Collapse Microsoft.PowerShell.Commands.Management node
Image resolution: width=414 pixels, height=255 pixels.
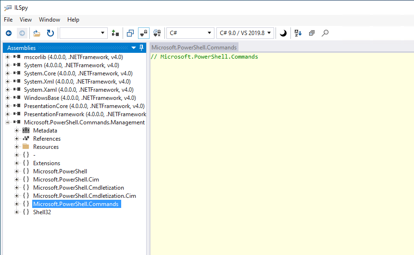tap(7, 122)
